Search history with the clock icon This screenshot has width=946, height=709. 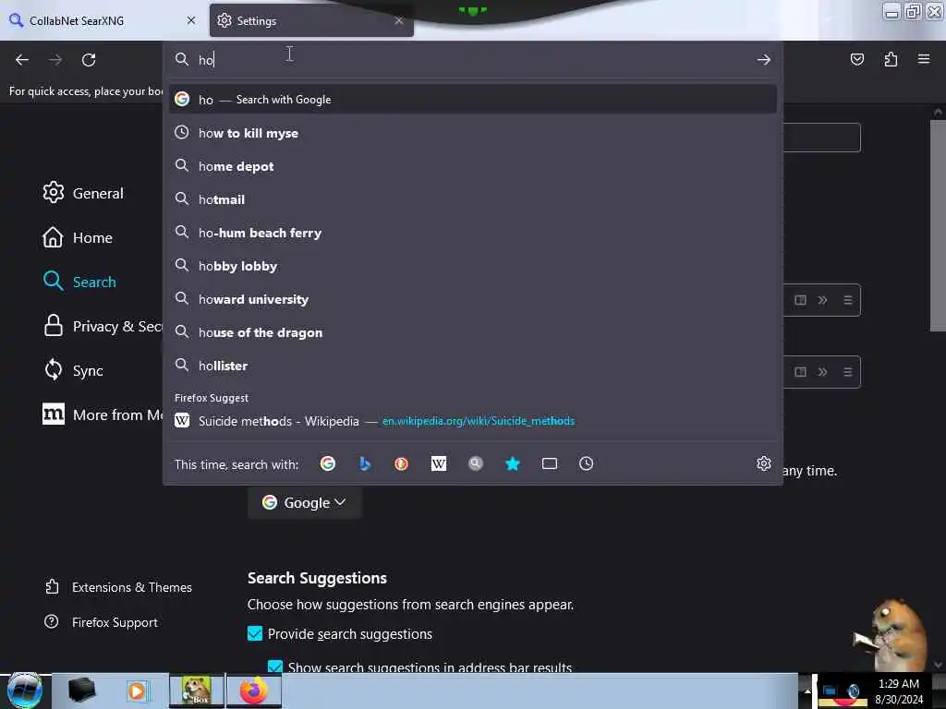(x=586, y=463)
